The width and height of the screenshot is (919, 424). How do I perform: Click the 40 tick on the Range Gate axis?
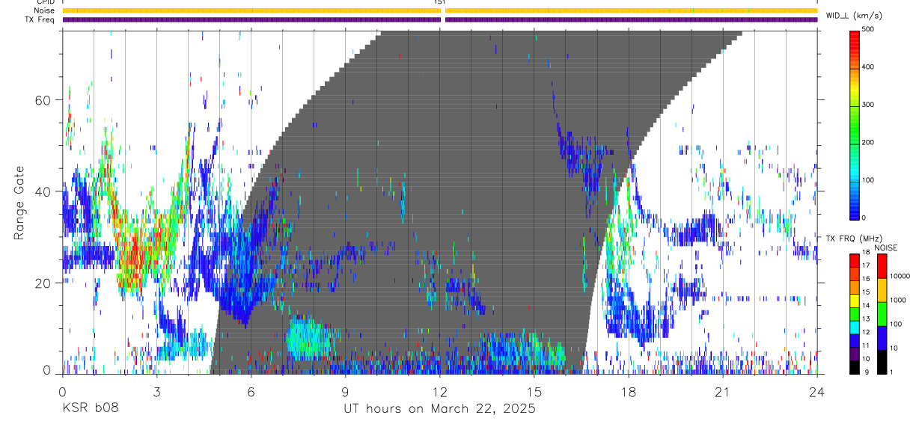(x=43, y=191)
